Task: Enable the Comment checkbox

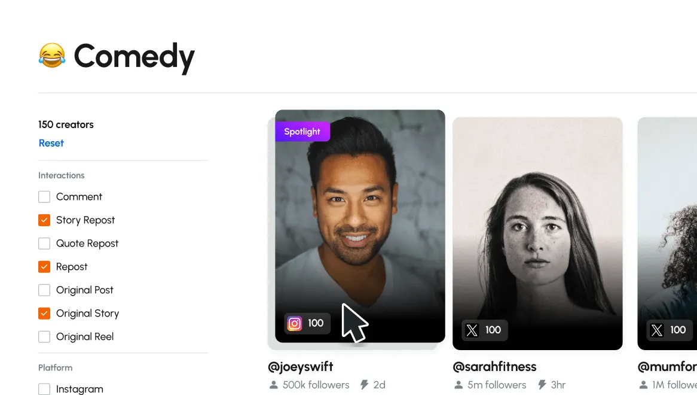Action: [44, 197]
